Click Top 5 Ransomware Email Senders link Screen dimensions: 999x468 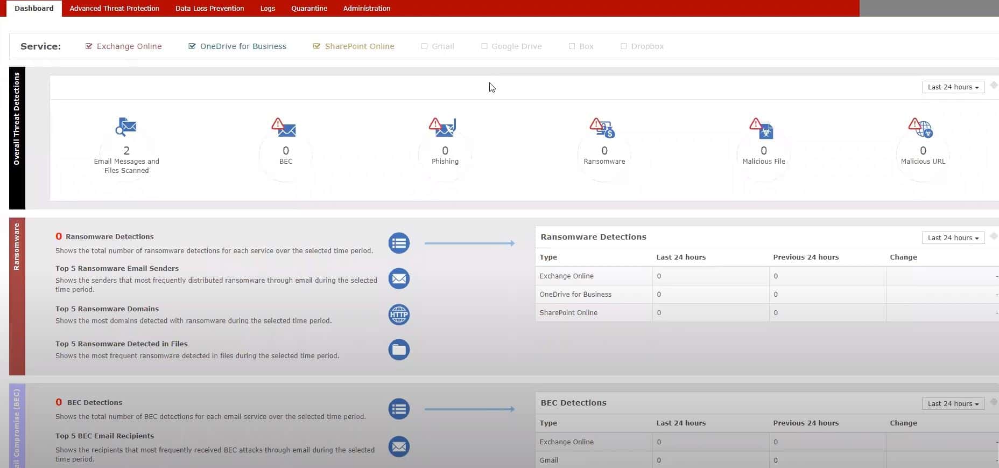(x=117, y=268)
